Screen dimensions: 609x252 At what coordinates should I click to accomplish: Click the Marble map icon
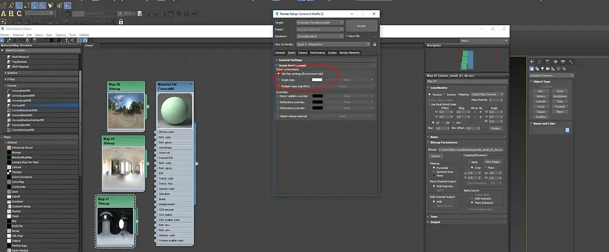tap(9, 211)
